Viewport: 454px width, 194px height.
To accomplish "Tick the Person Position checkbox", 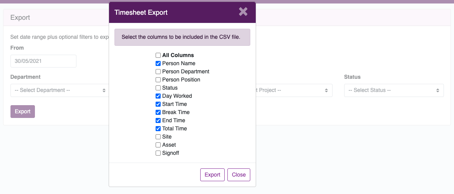I will coord(158,80).
